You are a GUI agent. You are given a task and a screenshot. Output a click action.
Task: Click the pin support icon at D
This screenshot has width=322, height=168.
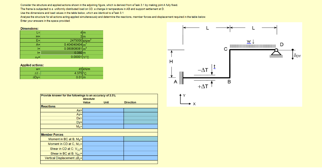coord(276,53)
